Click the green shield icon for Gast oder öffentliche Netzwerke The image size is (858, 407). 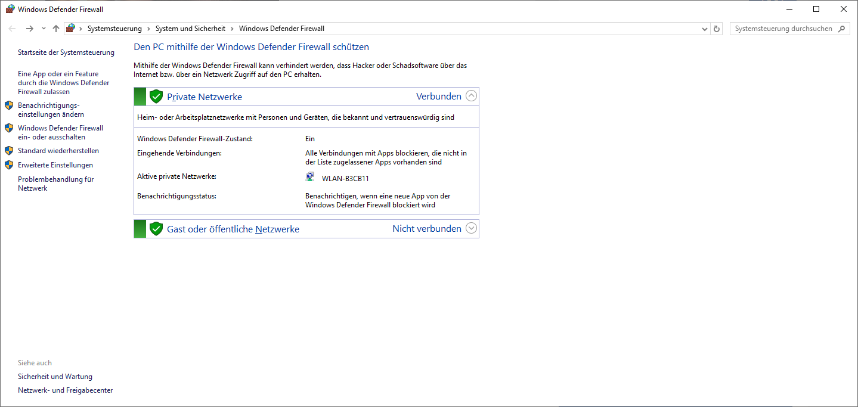pyautogui.click(x=156, y=229)
